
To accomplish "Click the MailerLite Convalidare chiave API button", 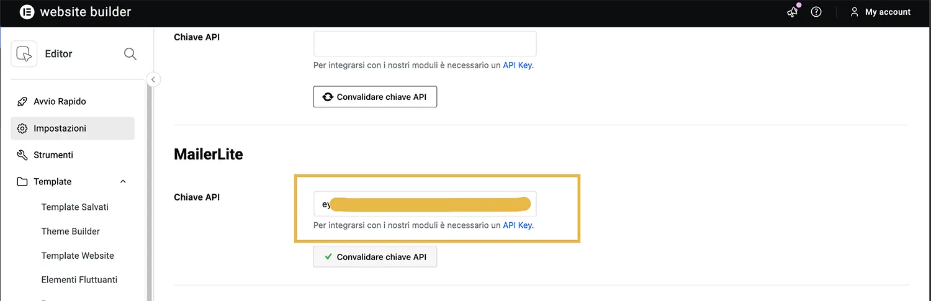I will pos(375,257).
